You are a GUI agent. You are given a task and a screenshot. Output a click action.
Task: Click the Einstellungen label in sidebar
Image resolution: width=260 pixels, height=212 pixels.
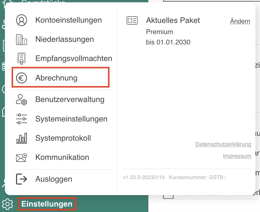pyautogui.click(x=47, y=204)
